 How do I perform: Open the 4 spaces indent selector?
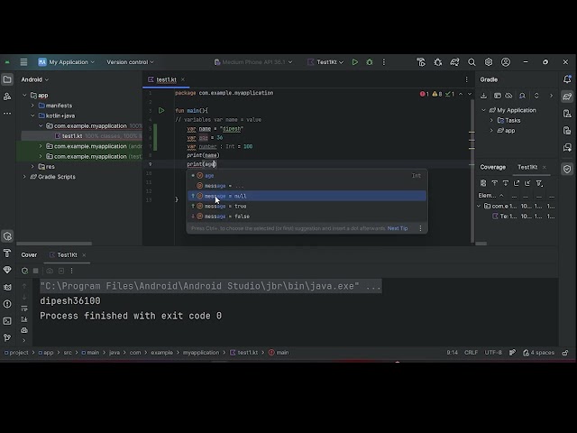coord(539,353)
